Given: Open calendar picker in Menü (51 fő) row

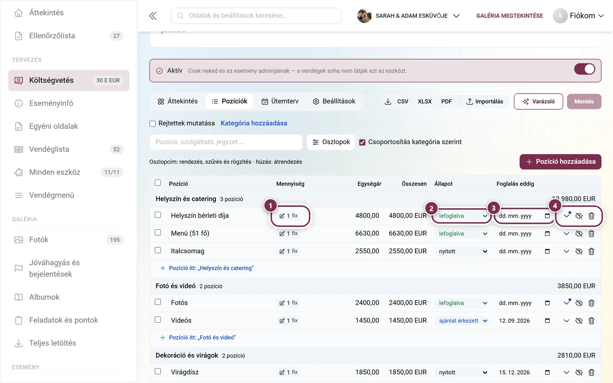Looking at the screenshot, I should point(547,234).
